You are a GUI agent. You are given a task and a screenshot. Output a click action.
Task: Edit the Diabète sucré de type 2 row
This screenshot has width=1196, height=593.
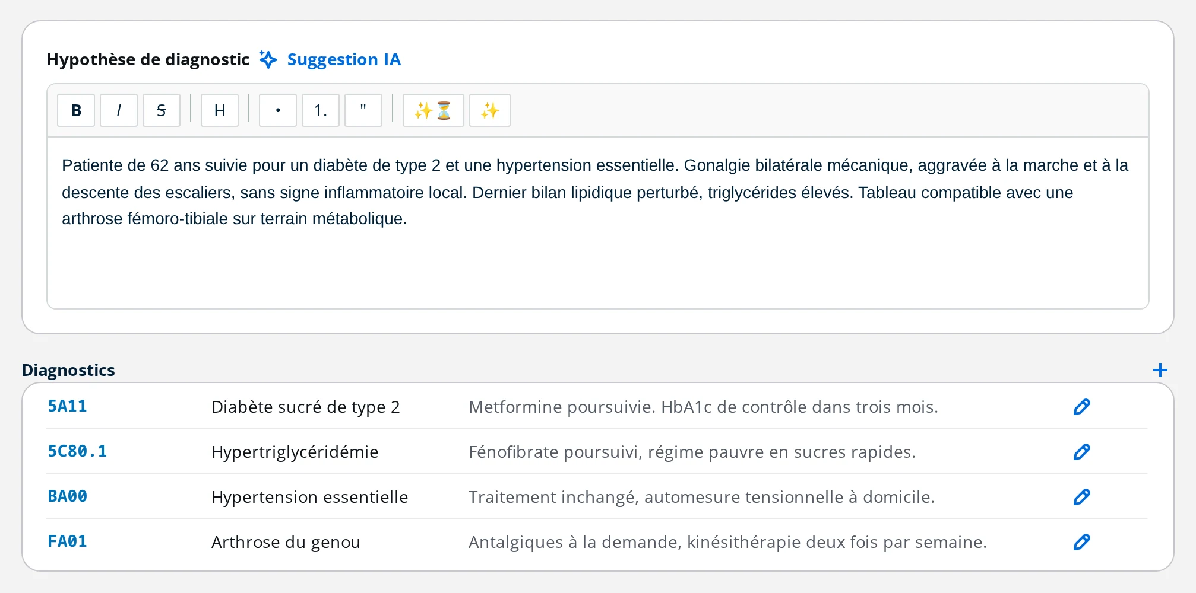(1082, 407)
